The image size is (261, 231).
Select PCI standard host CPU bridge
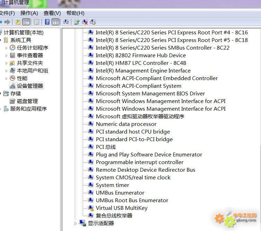[133, 131]
